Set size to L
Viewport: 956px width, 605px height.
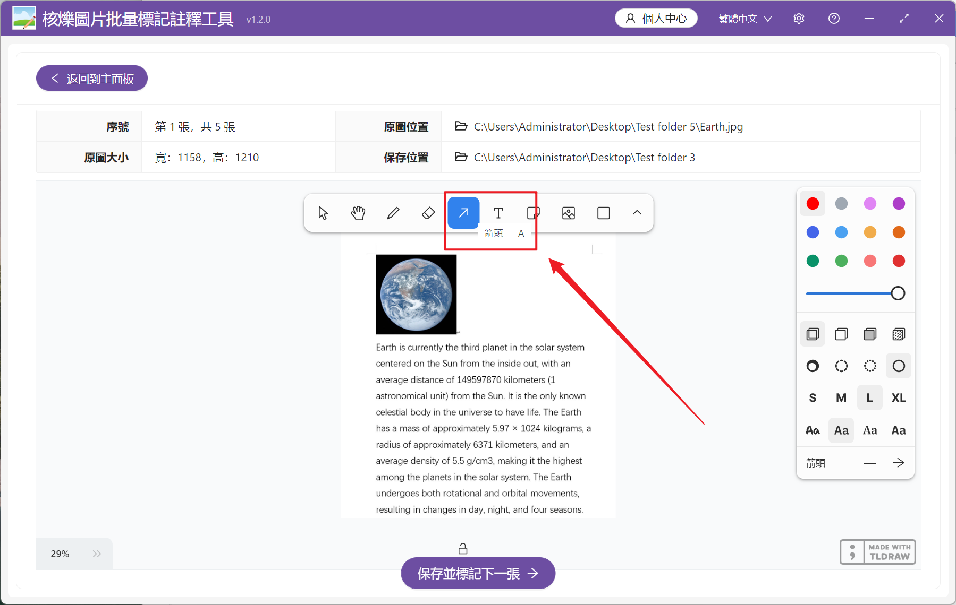point(870,397)
